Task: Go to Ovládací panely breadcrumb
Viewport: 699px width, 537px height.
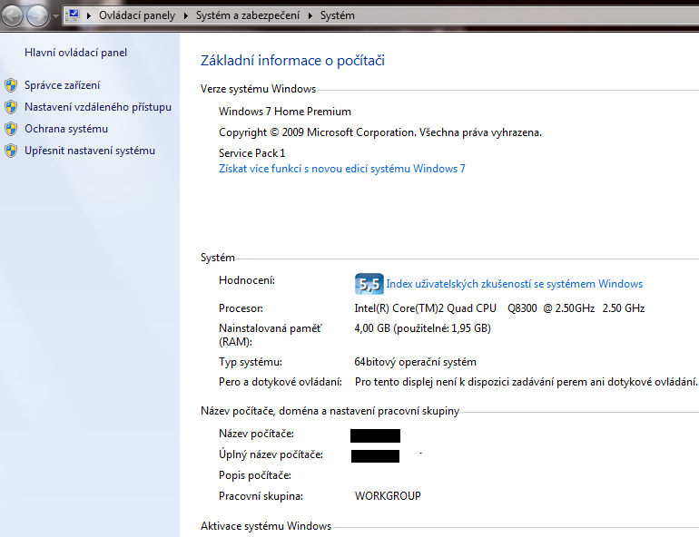Action: click(137, 15)
